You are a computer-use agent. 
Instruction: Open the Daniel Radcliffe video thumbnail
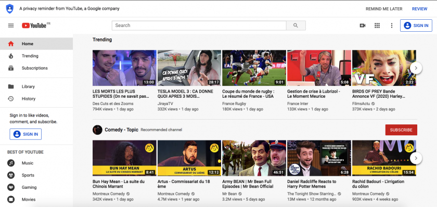click(x=319, y=158)
